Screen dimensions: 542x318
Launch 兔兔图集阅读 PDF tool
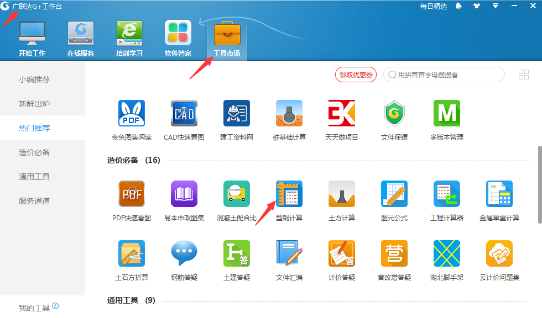132,114
